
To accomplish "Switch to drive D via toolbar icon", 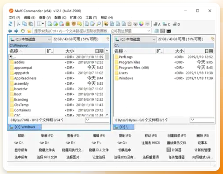I will pyautogui.click(x=176, y=24).
